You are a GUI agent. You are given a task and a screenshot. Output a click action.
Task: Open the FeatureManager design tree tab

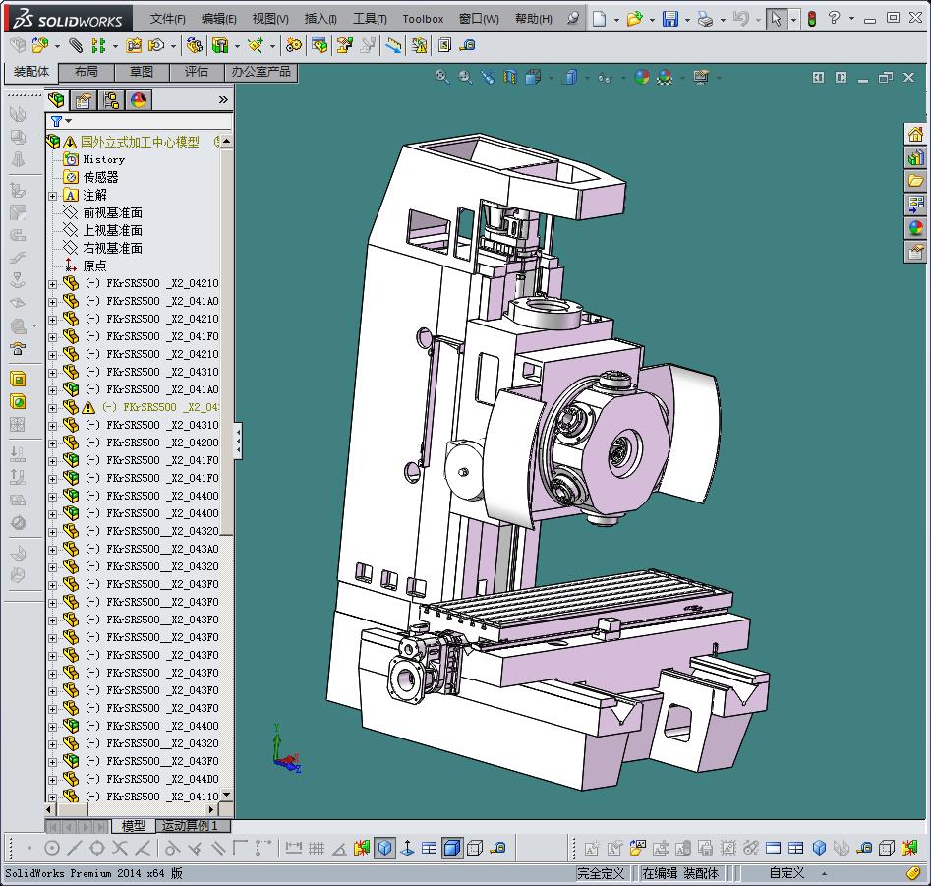pos(58,99)
